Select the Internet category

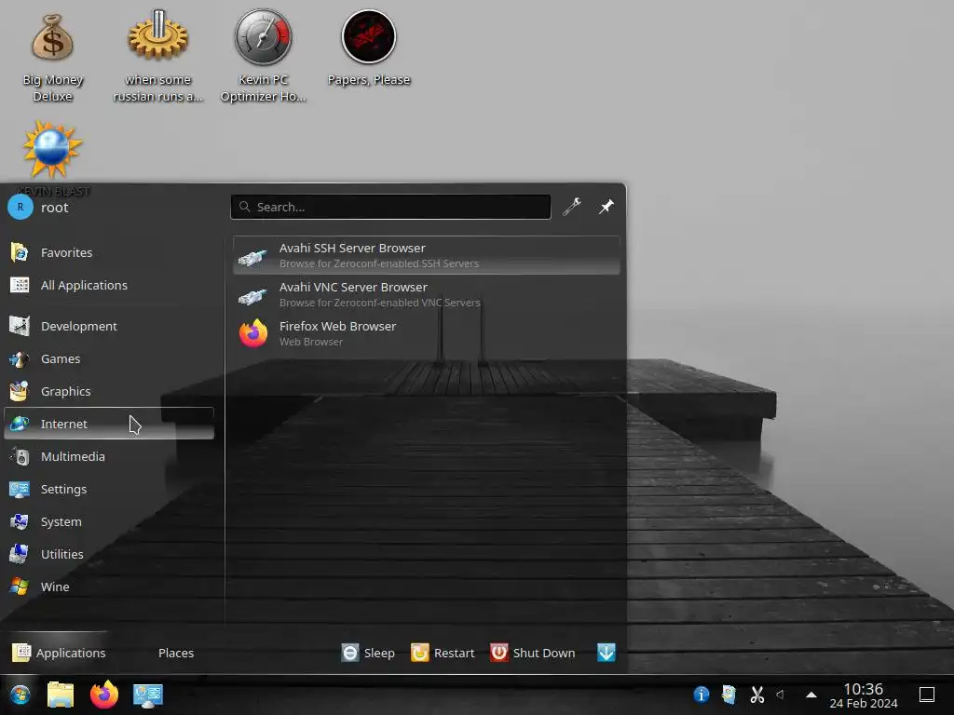click(109, 424)
